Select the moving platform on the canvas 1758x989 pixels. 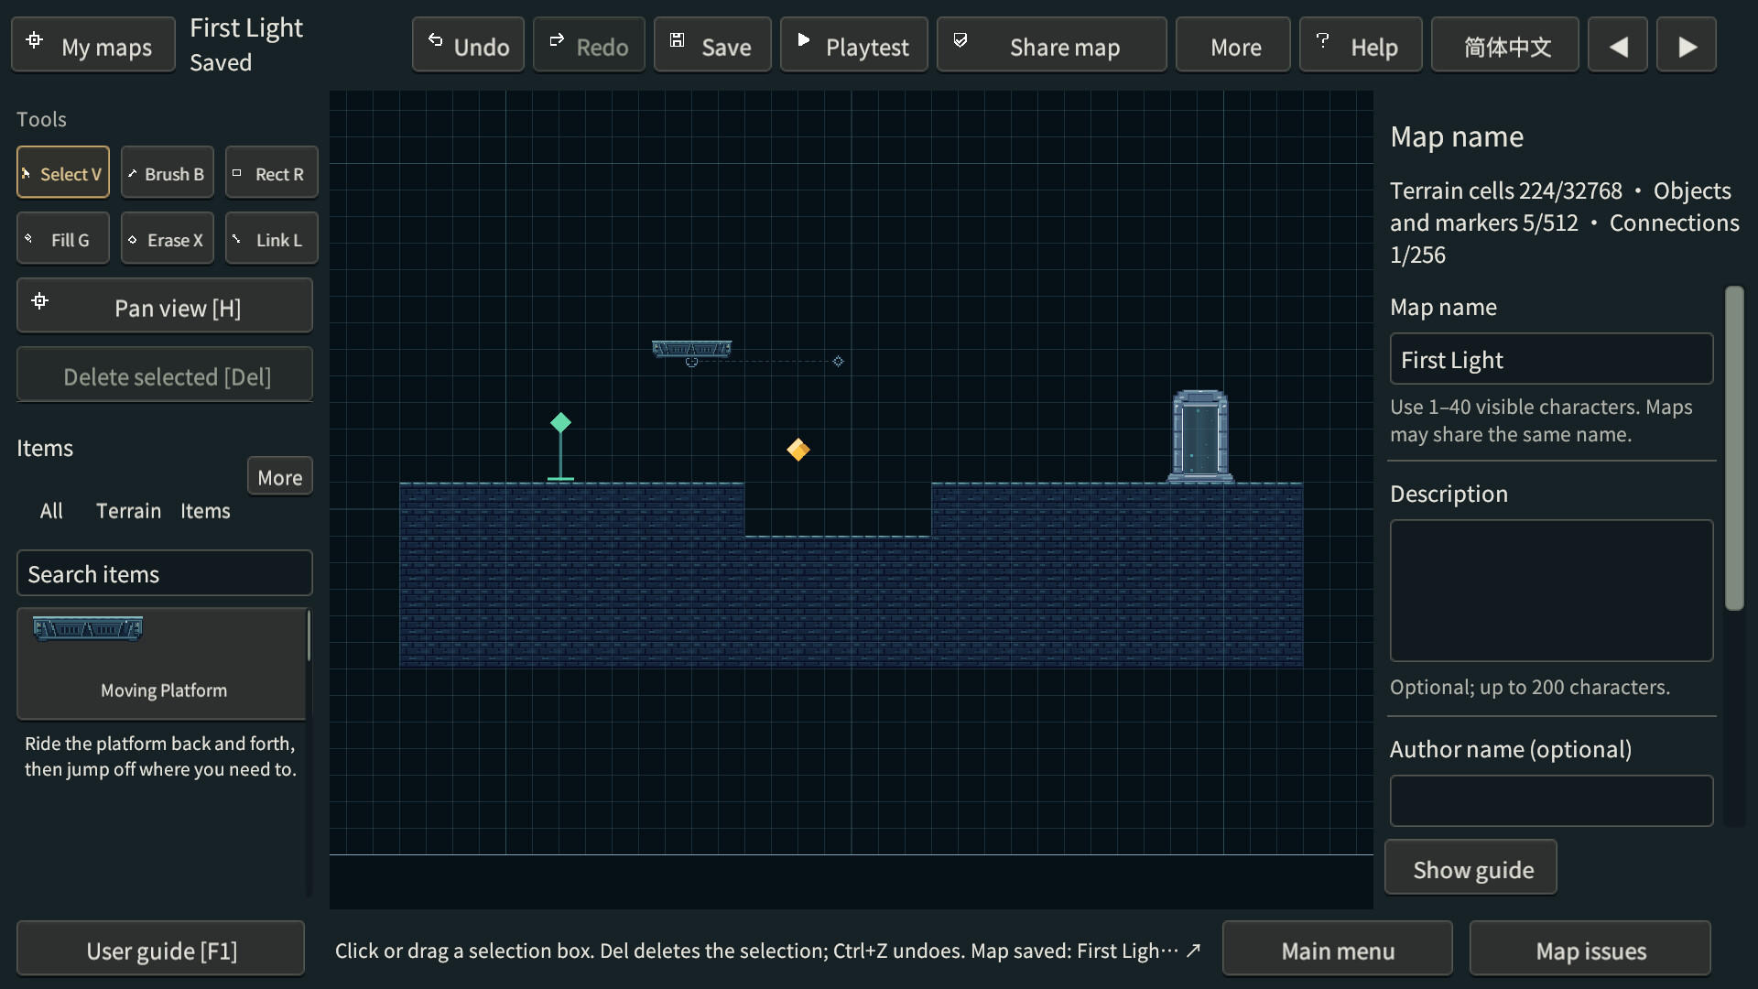point(691,349)
